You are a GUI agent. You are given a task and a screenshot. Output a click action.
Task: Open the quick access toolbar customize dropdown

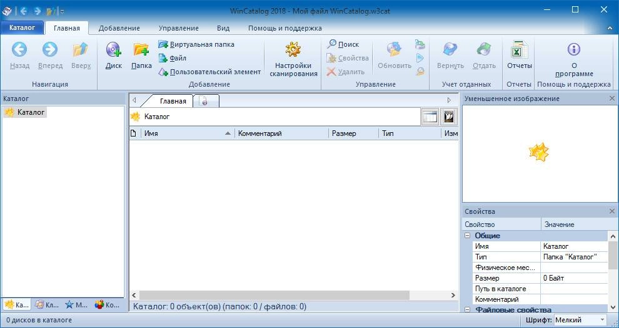pyautogui.click(x=63, y=11)
